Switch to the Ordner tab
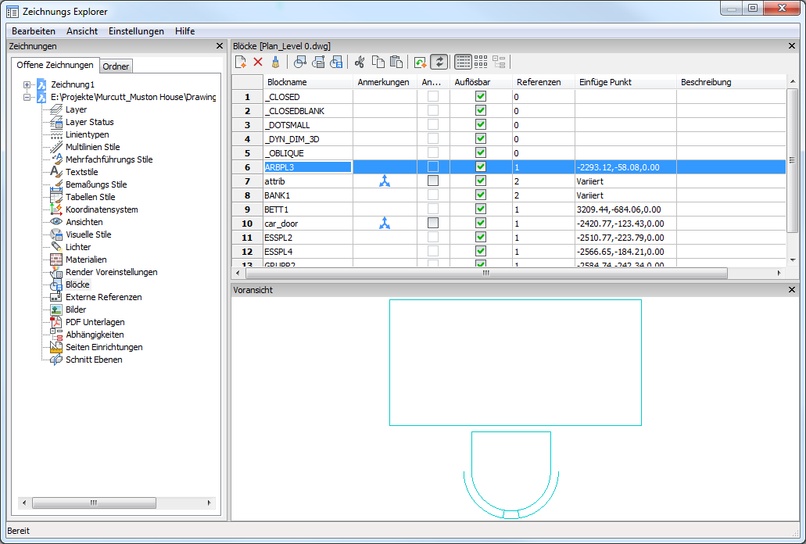The width and height of the screenshot is (806, 544). tap(116, 66)
